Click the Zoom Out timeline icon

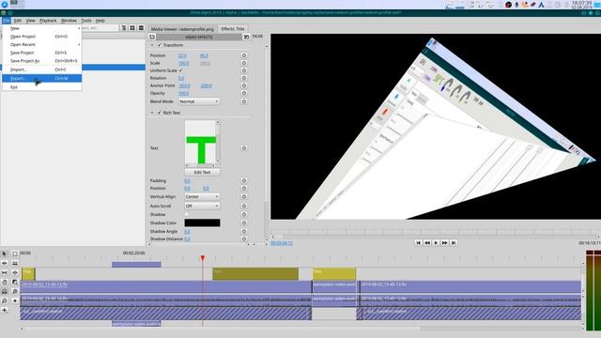coord(4,300)
